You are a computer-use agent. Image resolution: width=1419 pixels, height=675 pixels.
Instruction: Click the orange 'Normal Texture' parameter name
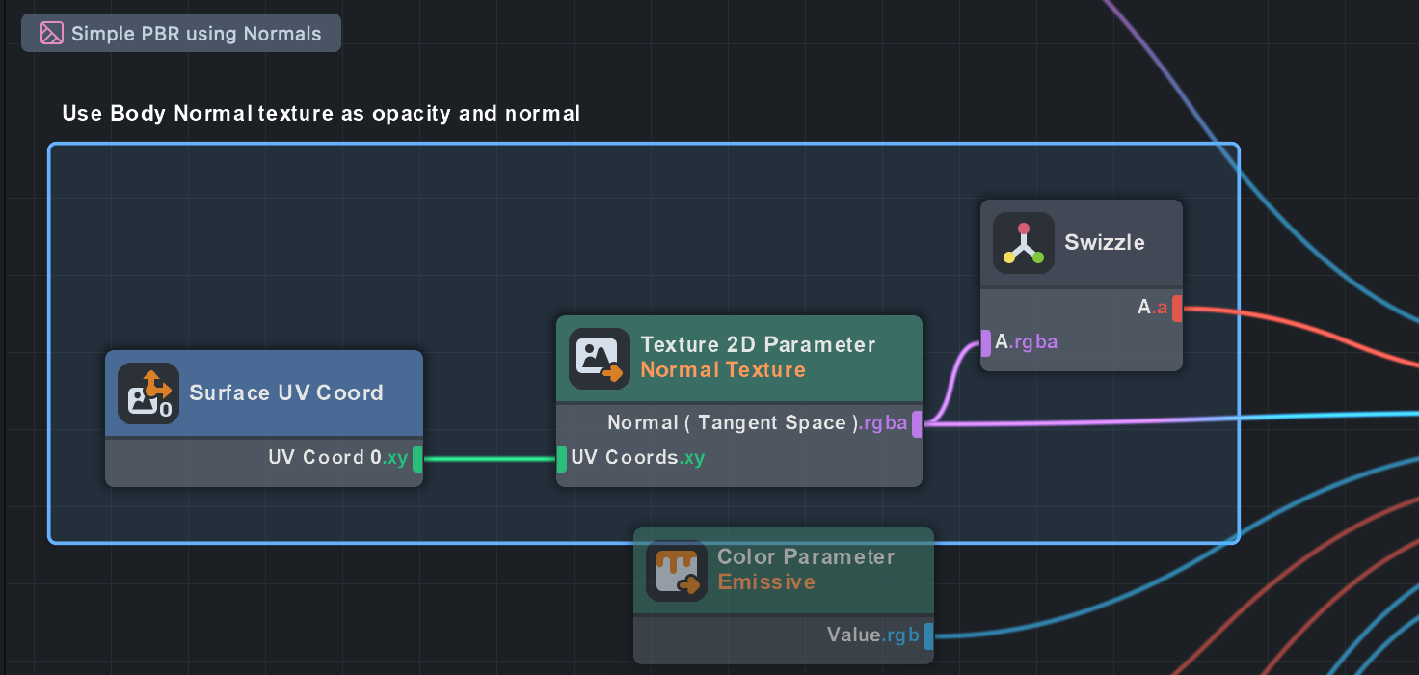click(723, 370)
